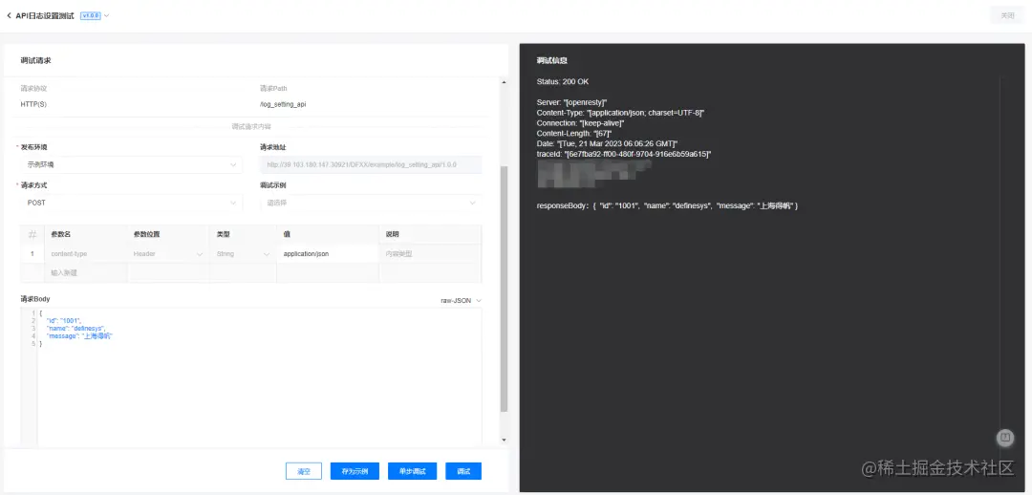
Task: Click the "id": "1001" line in editor
Action: (x=63, y=320)
